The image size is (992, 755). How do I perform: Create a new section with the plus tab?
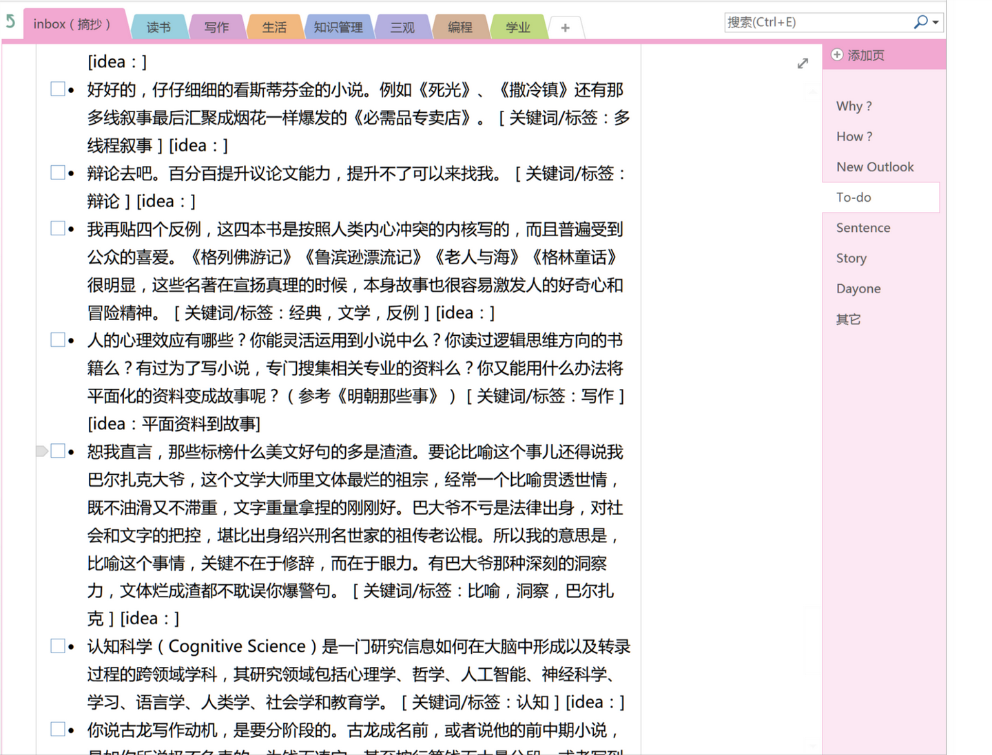click(565, 28)
